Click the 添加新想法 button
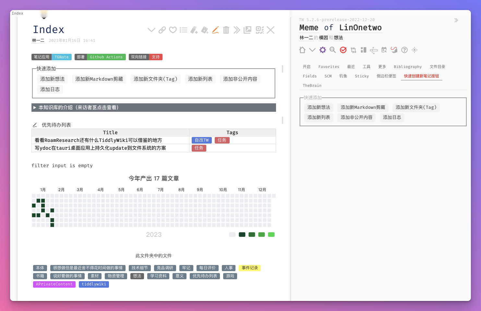The image size is (481, 311). point(52,79)
